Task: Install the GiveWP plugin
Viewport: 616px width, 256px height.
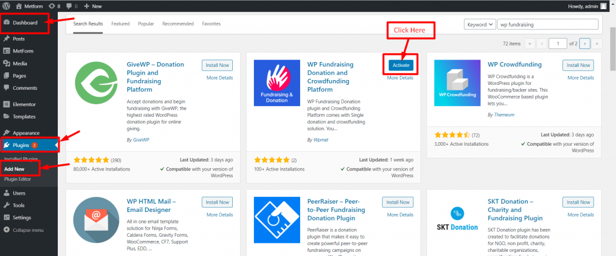Action: (x=217, y=65)
